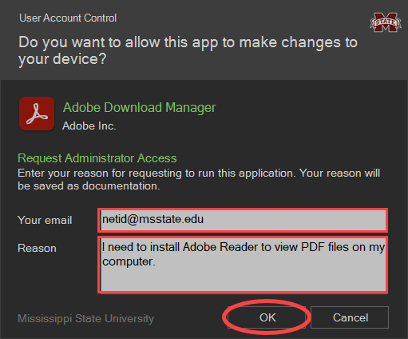Place cursor after the word computer.
408x339 pixels.
[156, 261]
